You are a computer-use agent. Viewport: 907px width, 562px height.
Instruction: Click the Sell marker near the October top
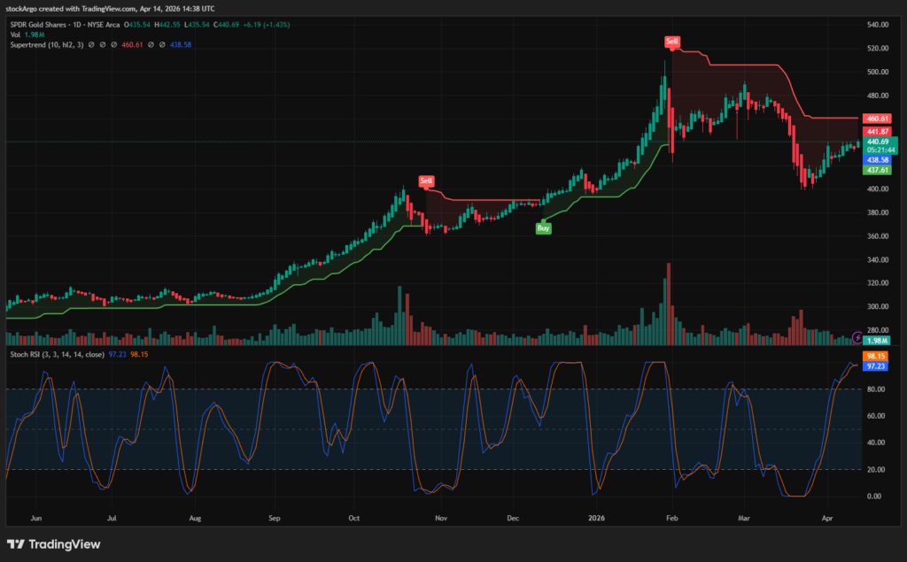click(426, 181)
